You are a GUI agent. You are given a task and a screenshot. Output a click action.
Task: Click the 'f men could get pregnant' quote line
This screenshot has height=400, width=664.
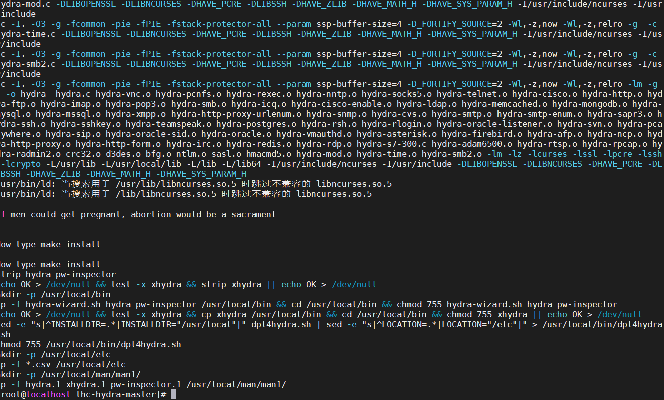(x=138, y=215)
